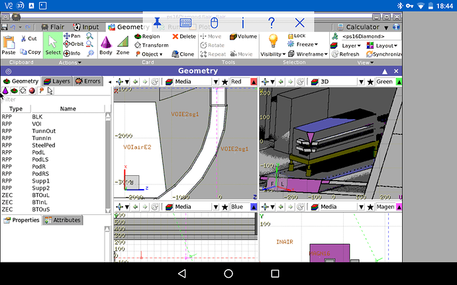The image size is (457, 285).
Task: Click the Cut scissors tool
Action: click(x=28, y=39)
